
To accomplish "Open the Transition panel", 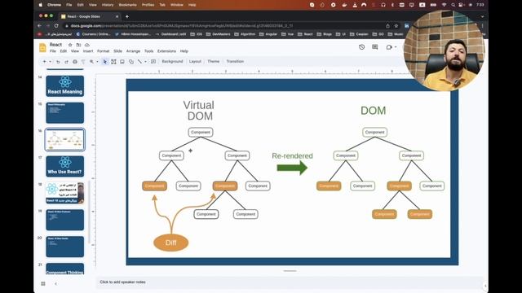I will pyautogui.click(x=235, y=62).
